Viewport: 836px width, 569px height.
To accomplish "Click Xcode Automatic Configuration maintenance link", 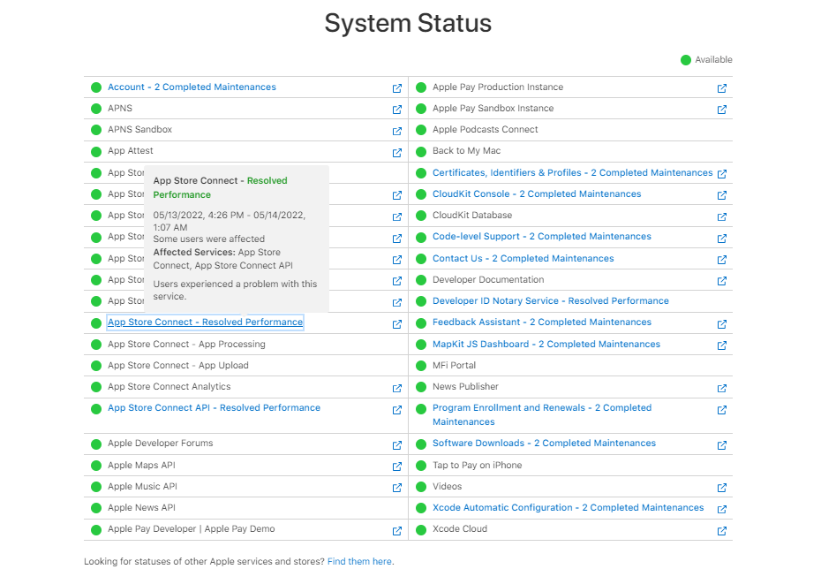I will click(x=568, y=508).
